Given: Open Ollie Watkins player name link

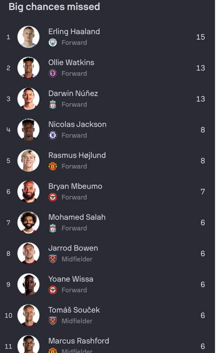Looking at the screenshot, I should (x=71, y=63).
